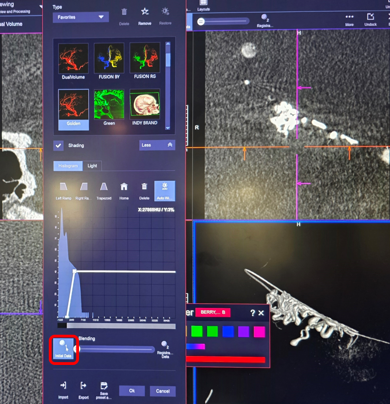
Task: Click the Export preset icon
Action: click(83, 385)
